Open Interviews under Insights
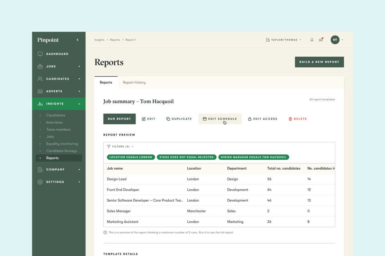Screen dimensions: 385x256 tap(54, 122)
